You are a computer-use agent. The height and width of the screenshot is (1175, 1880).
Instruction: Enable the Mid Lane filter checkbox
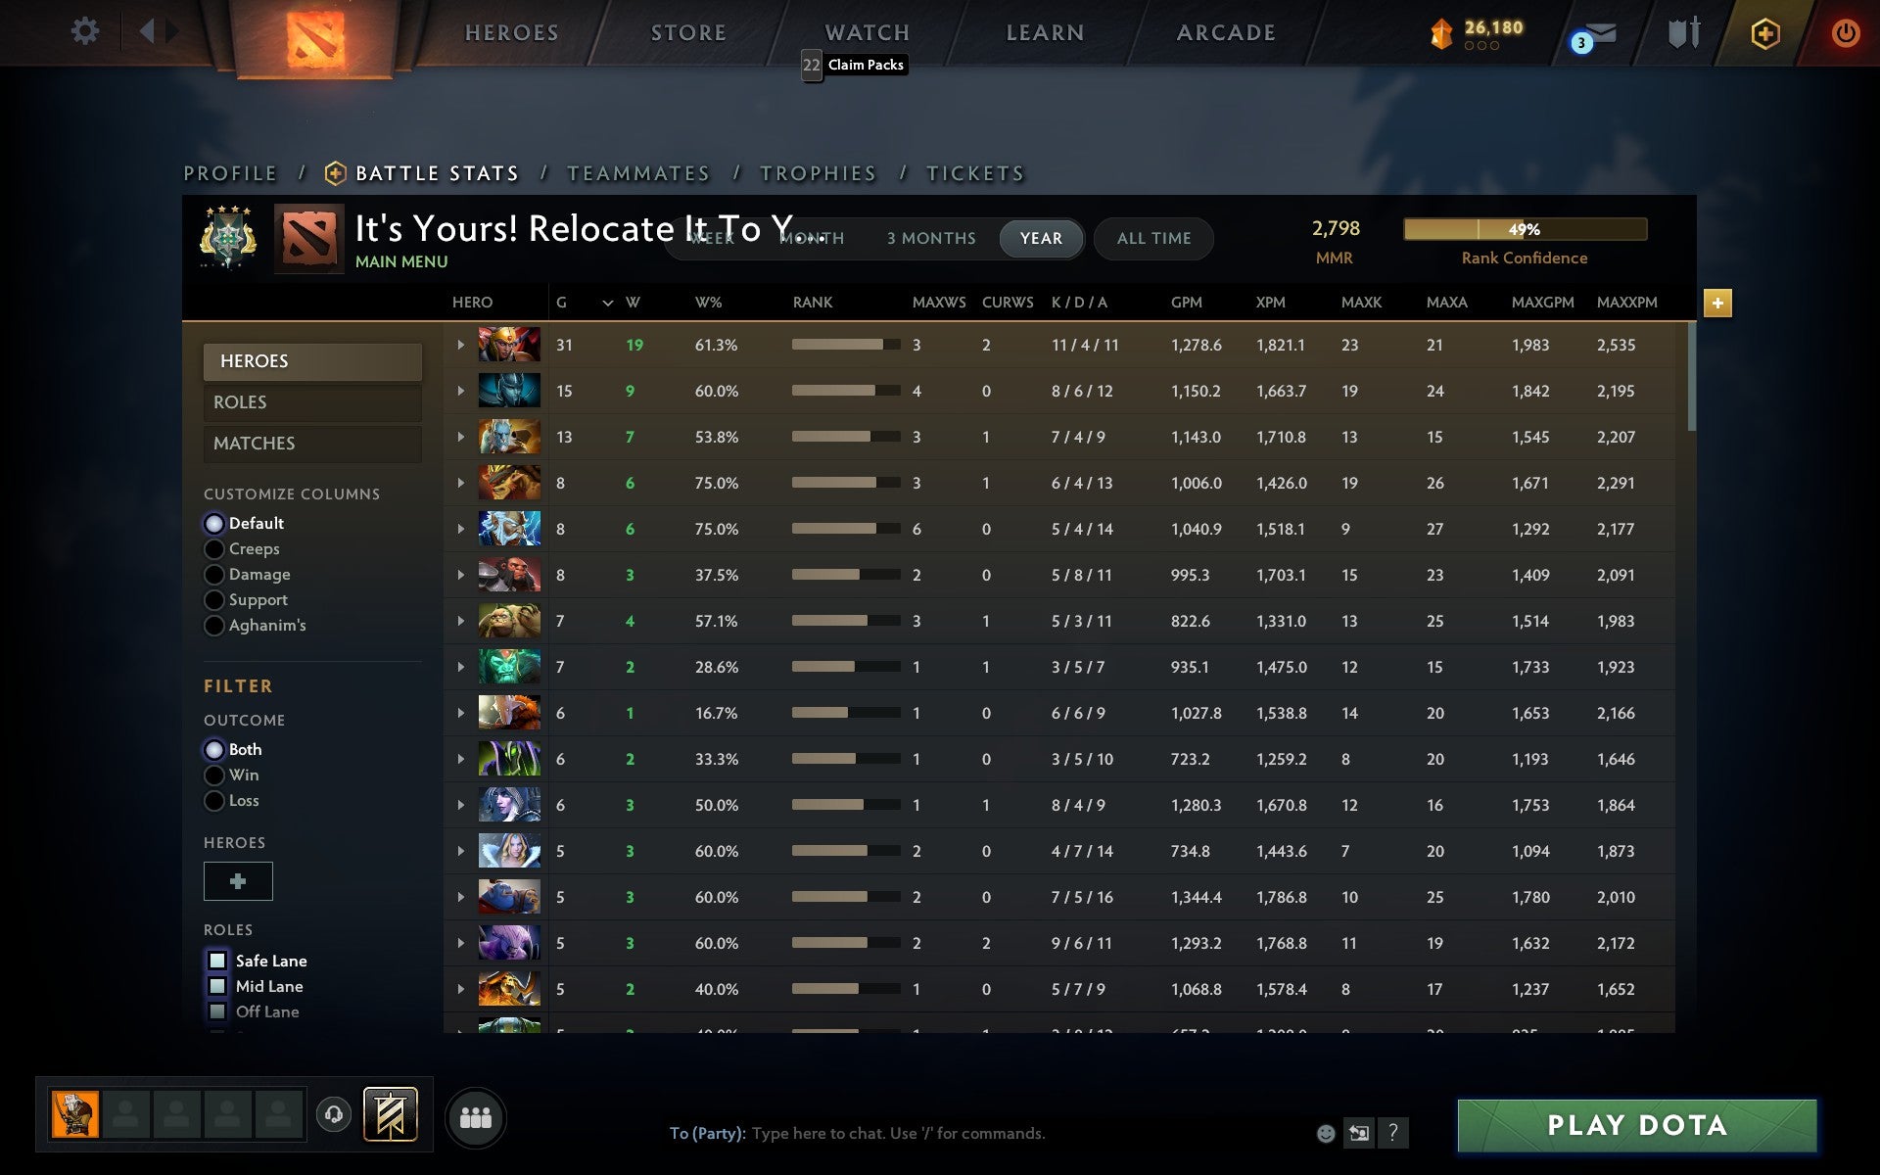(217, 986)
